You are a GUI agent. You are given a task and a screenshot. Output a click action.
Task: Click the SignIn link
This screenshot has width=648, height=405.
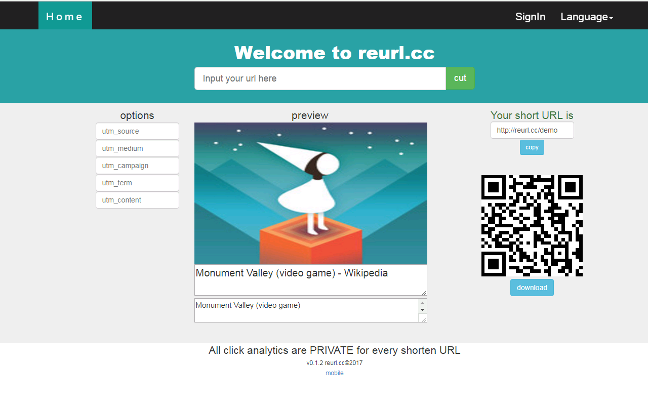tap(530, 17)
